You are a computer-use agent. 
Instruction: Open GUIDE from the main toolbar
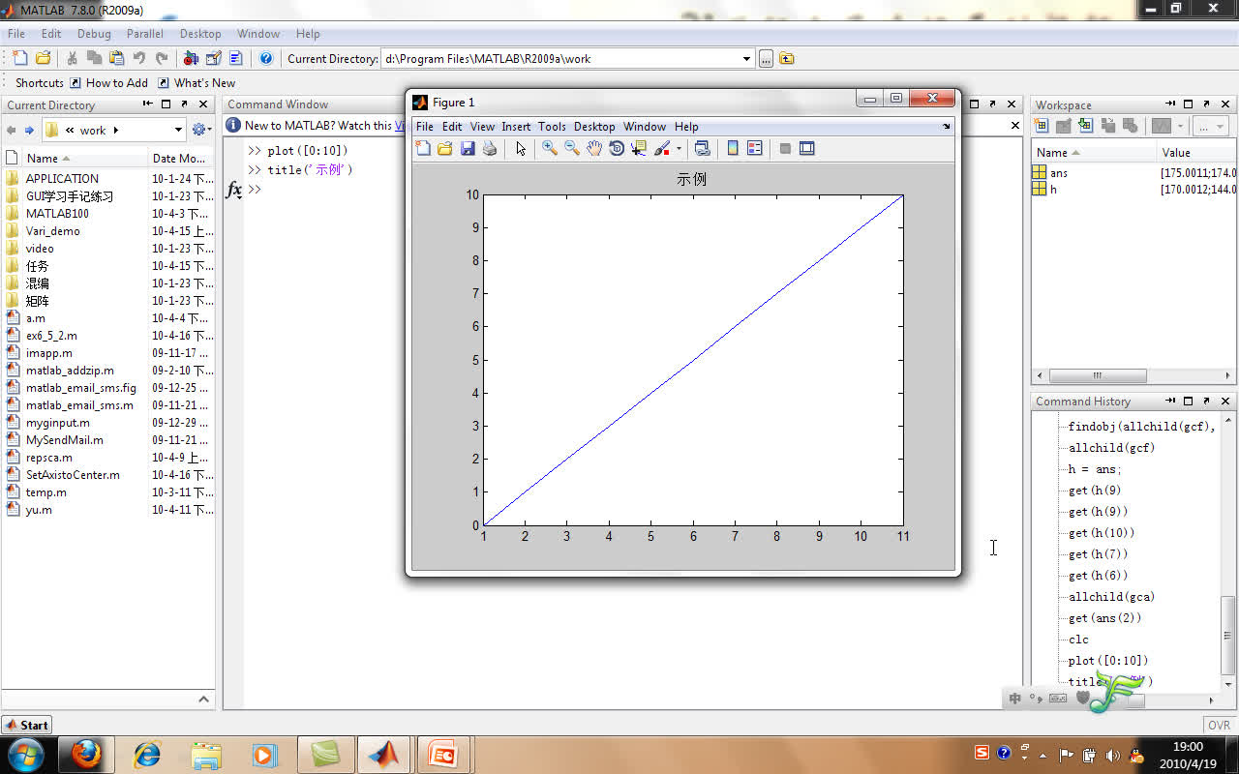click(214, 58)
